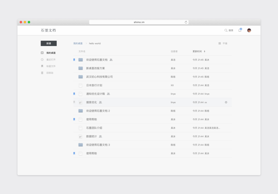Viewport: 278px width, 194px height.
Task: Click the search magnifier icon
Action: 226,30
